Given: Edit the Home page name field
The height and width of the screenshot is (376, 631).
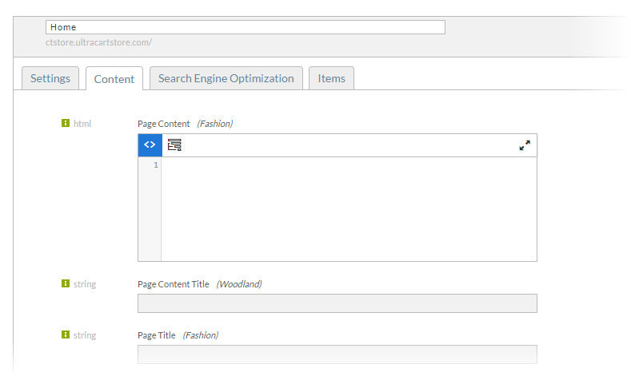Looking at the screenshot, I should pyautogui.click(x=246, y=27).
